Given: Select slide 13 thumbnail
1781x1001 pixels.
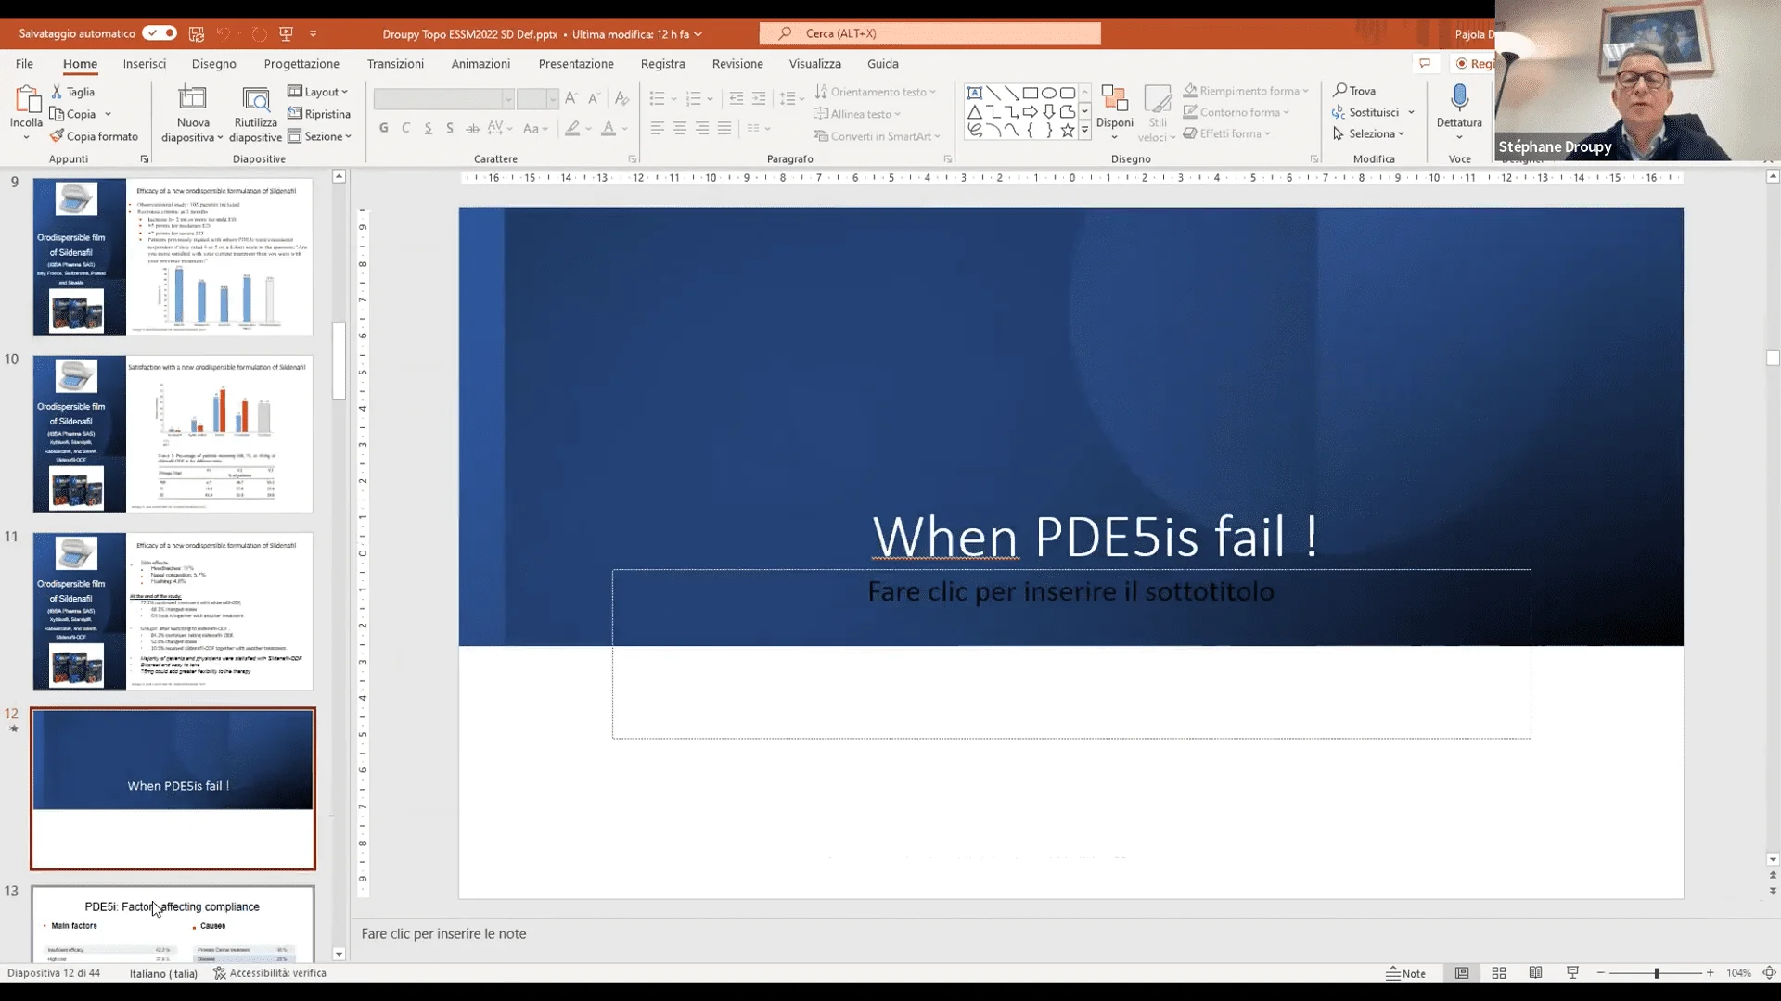Looking at the screenshot, I should point(173,924).
